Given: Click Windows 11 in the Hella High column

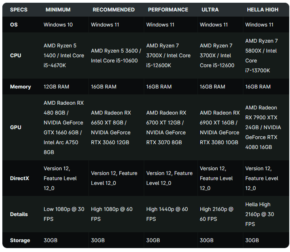Looking at the screenshot, I should click(x=259, y=24).
